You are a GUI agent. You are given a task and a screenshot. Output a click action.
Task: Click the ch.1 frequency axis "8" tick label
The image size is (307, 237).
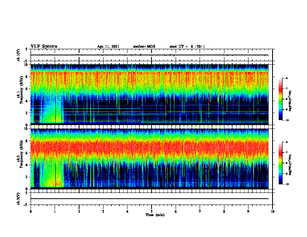tap(27, 77)
